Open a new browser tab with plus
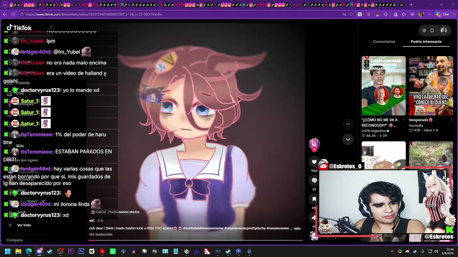 [411, 5]
